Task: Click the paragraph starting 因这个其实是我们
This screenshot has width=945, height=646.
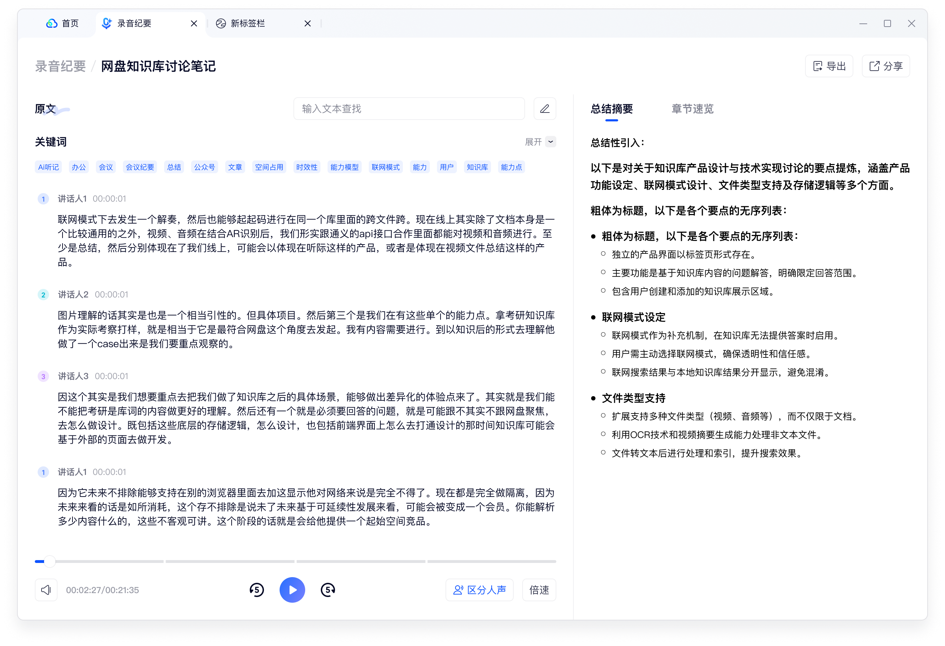Action: click(x=306, y=418)
